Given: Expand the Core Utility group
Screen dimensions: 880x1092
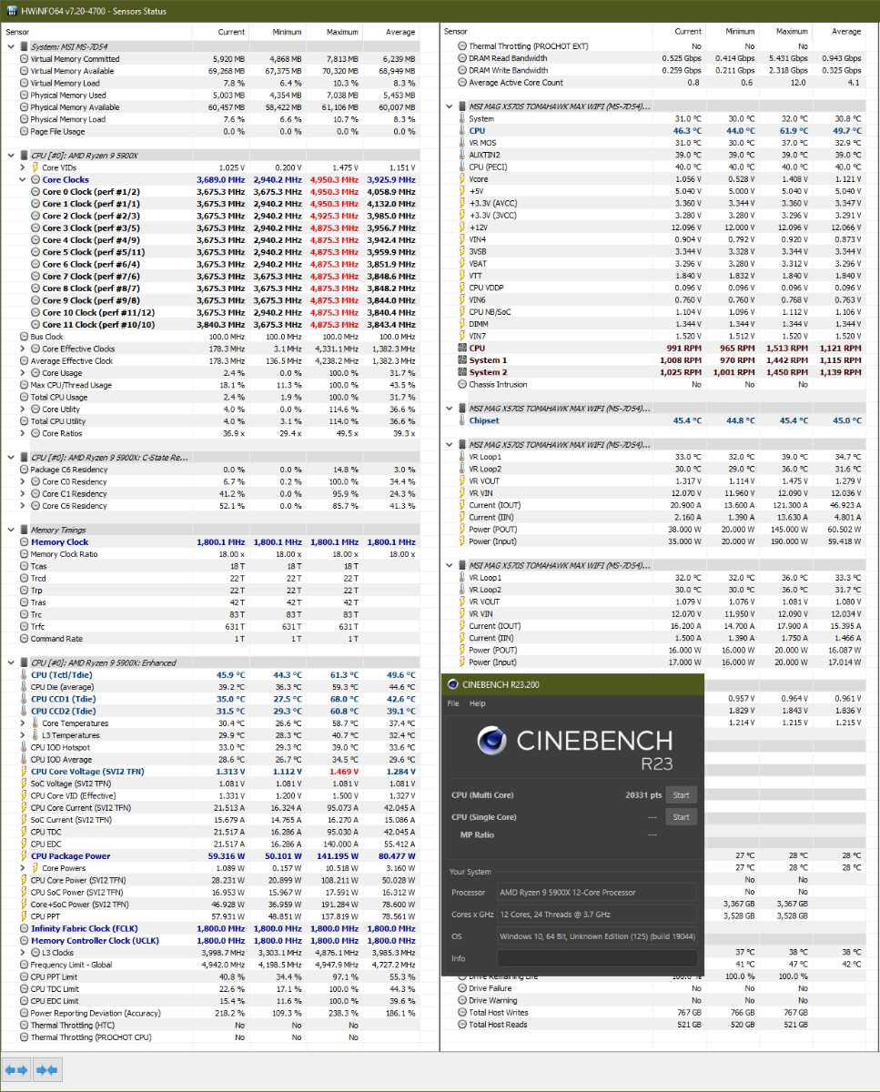Looking at the screenshot, I should click(23, 409).
